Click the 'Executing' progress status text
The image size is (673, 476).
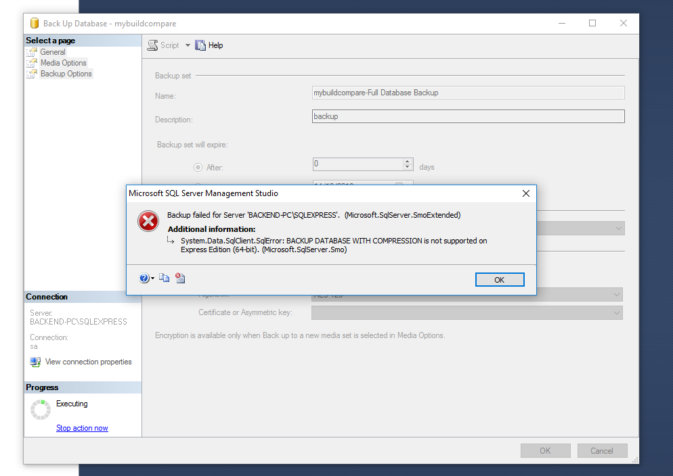tap(72, 404)
